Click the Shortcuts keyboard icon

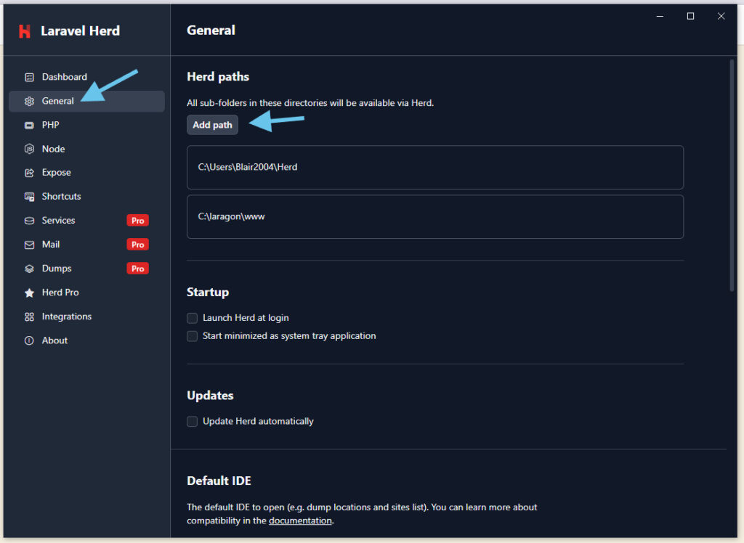point(29,197)
